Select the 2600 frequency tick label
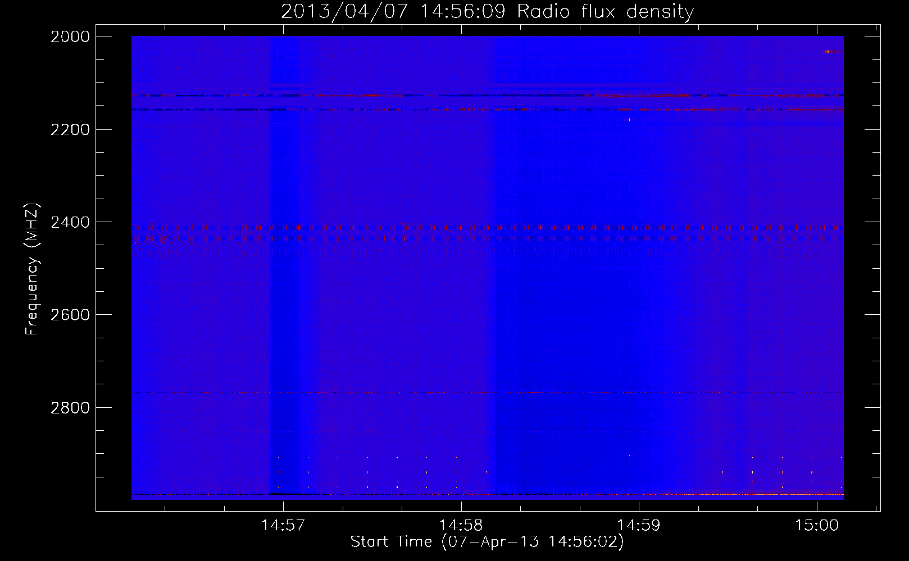 click(x=70, y=315)
